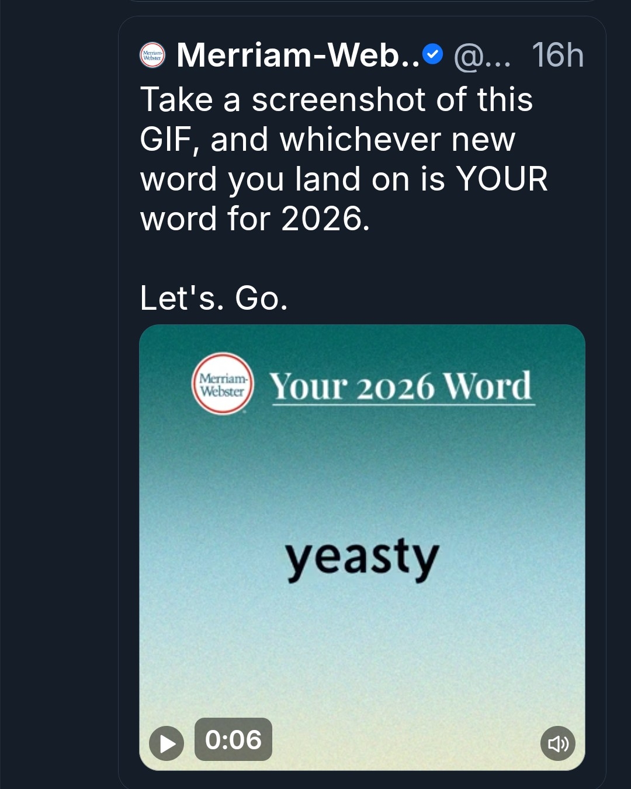This screenshot has height=789, width=631.
Task: Toggle the sound speaker icon on video
Action: [x=558, y=743]
